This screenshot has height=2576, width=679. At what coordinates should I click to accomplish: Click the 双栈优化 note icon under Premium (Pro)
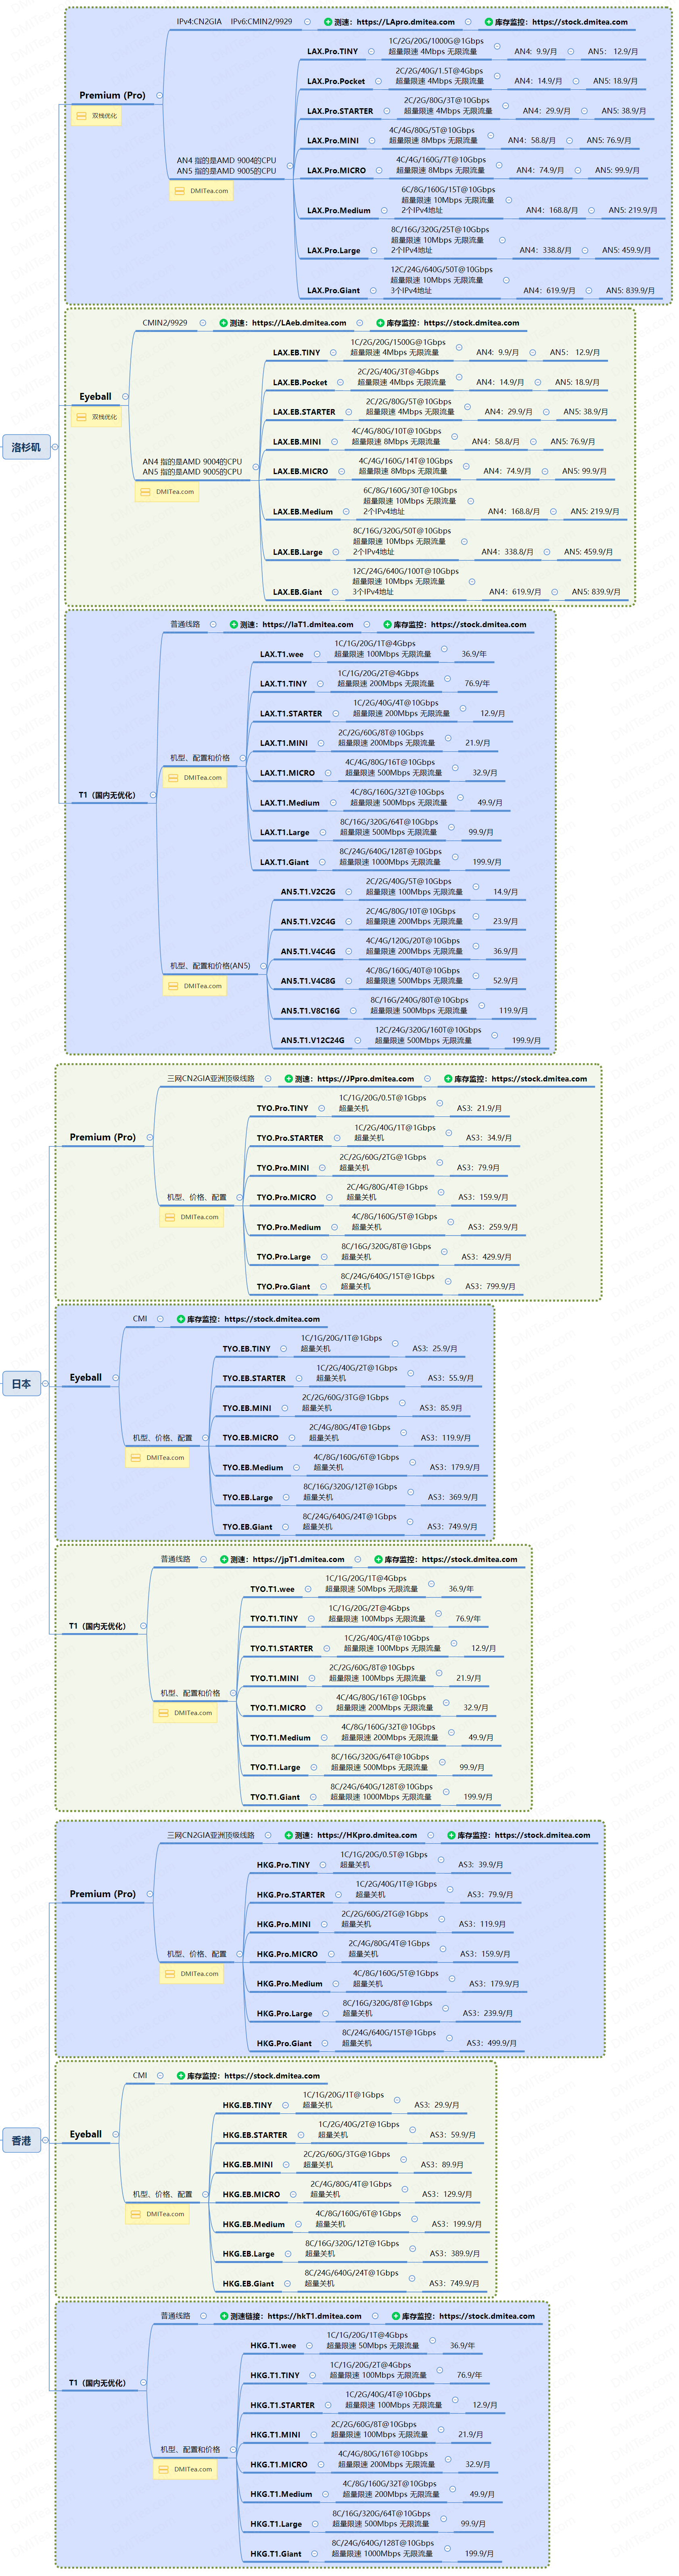point(82,116)
